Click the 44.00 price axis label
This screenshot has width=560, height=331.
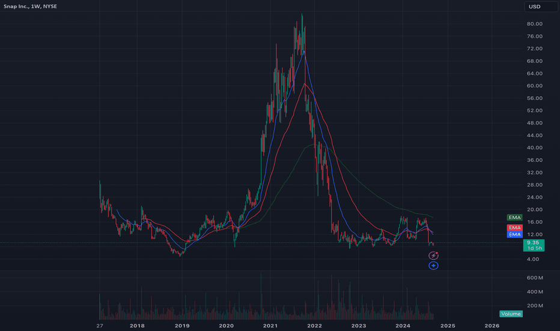(x=535, y=135)
